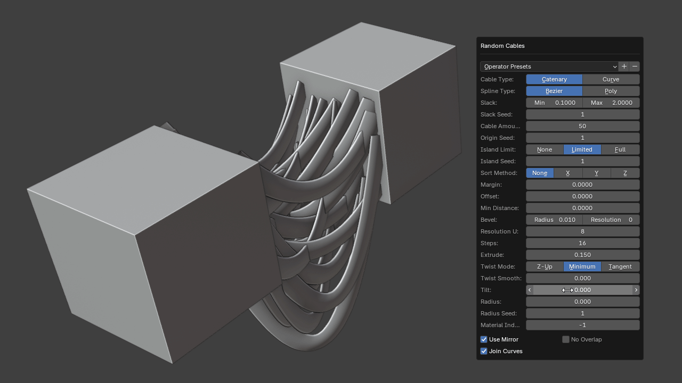
Task: Click the Cable Amount field showing 50
Action: [582, 126]
